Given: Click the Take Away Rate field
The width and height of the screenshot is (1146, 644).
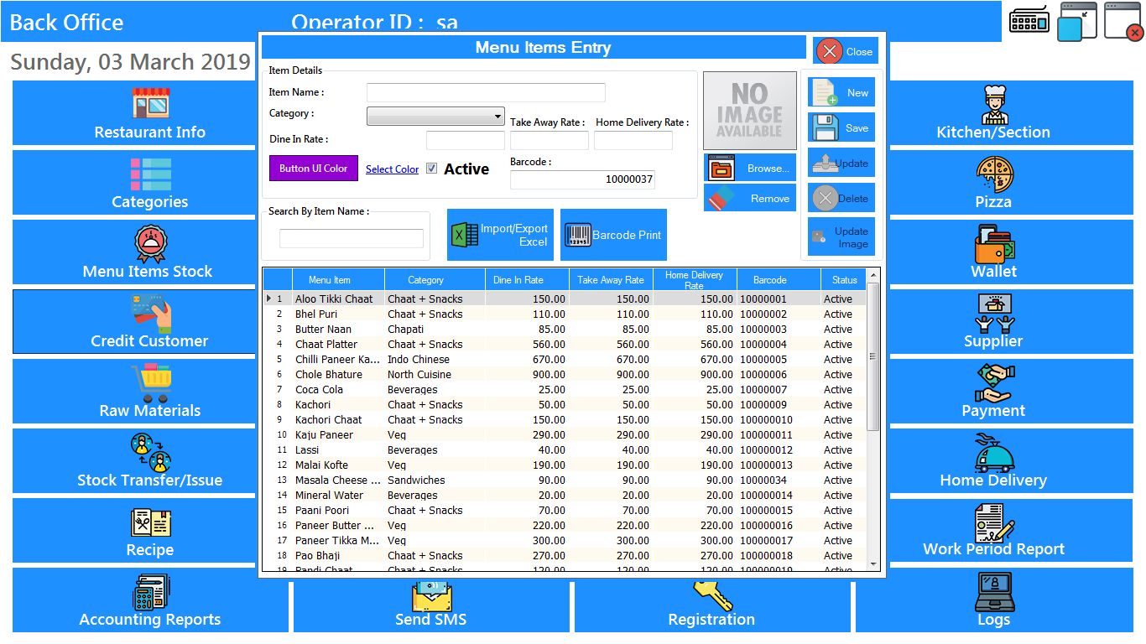Looking at the screenshot, I should pyautogui.click(x=550, y=140).
